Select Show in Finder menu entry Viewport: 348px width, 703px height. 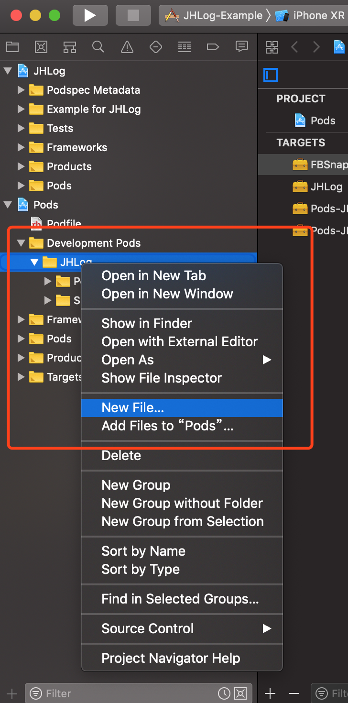[147, 323]
